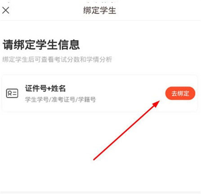
Task: Click the 学生学号 text in card subtitle
Action: [37, 100]
